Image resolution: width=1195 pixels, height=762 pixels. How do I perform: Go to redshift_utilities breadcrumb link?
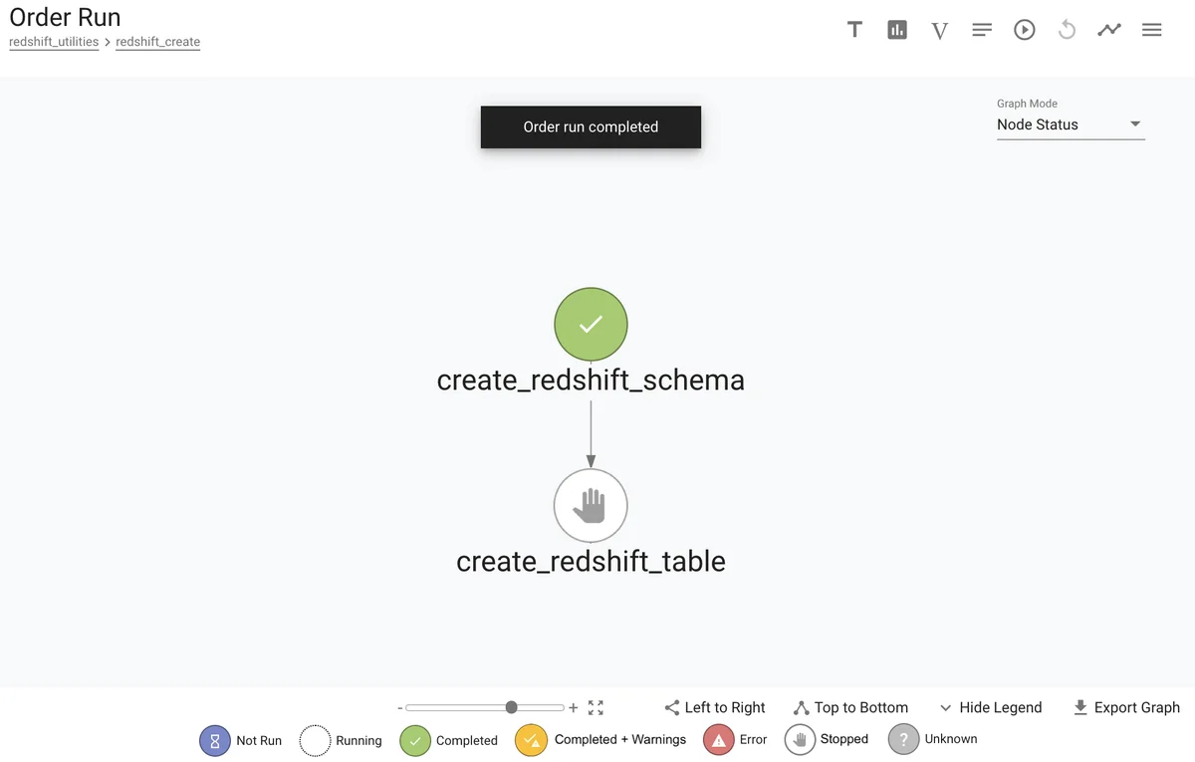tap(54, 42)
